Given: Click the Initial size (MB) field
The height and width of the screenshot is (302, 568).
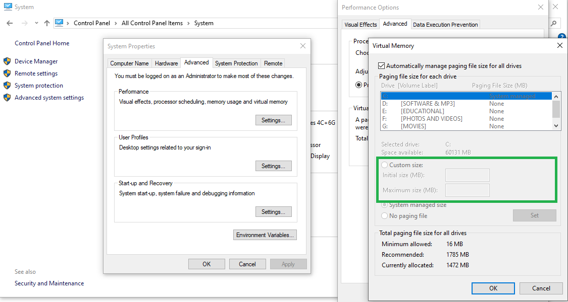Looking at the screenshot, I should click(468, 175).
